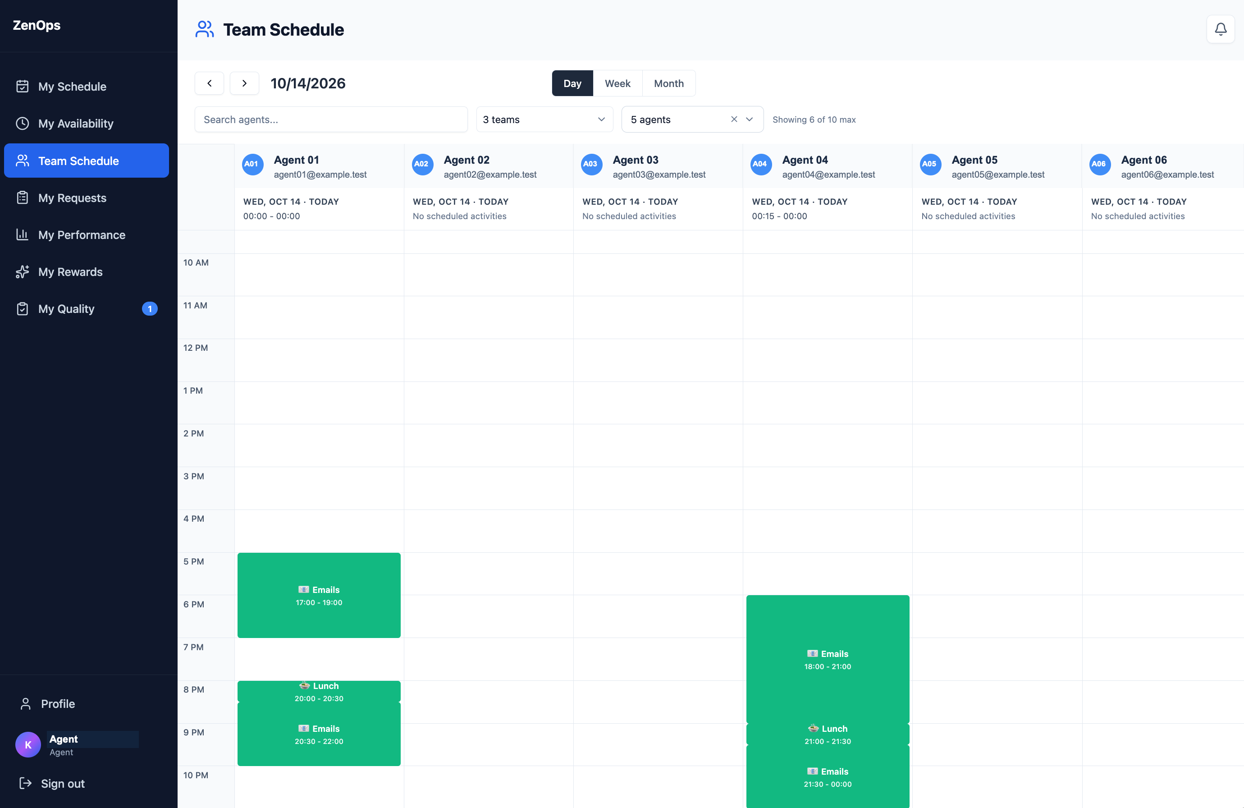Viewport: 1244px width, 808px height.
Task: Expand the 3 teams dropdown
Action: [x=544, y=119]
